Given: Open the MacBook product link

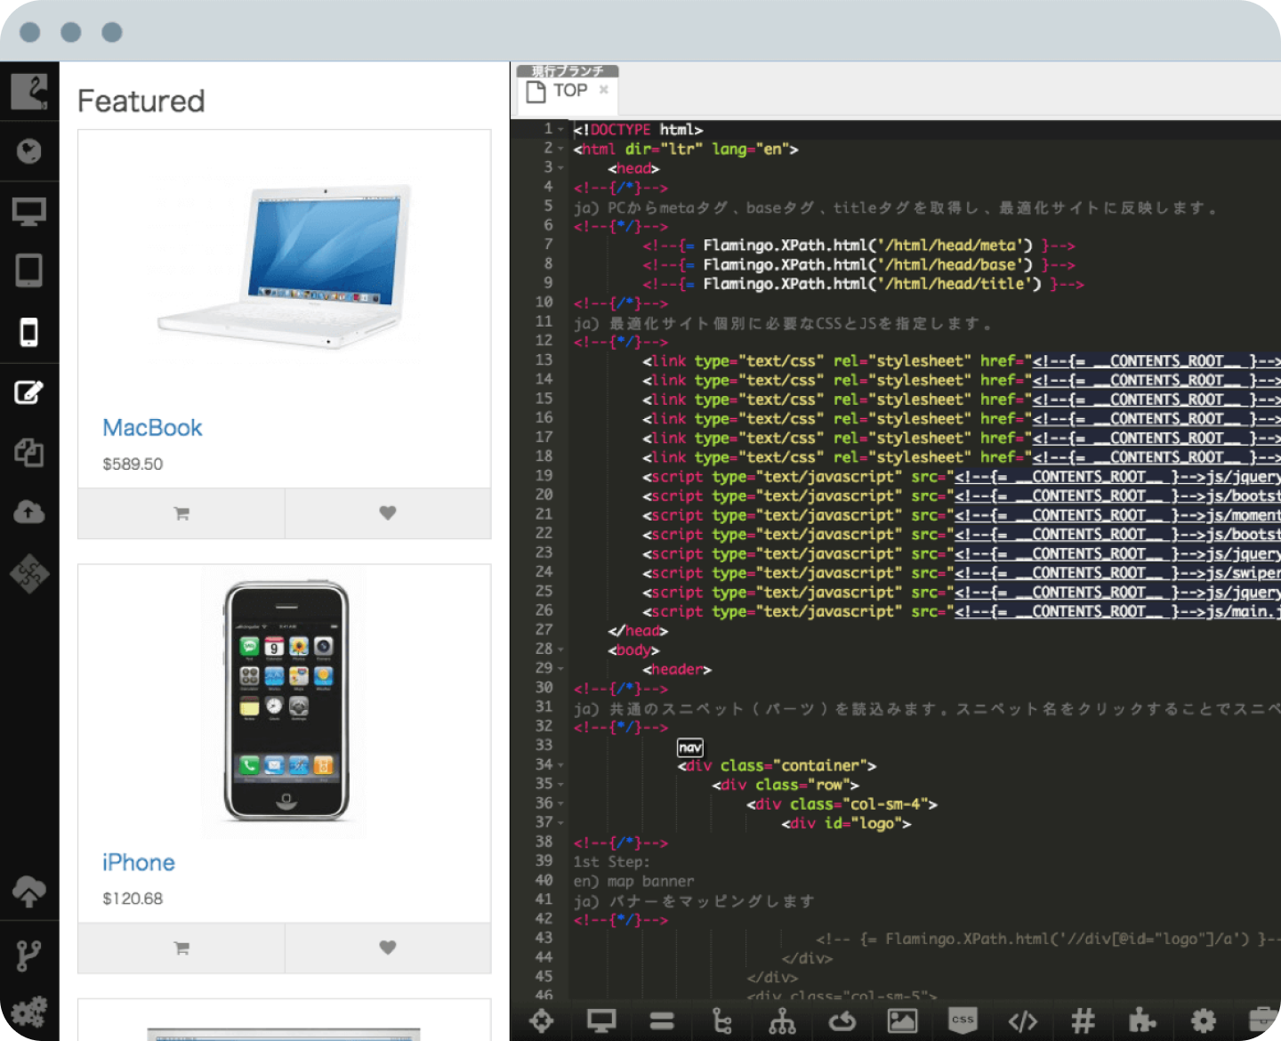Looking at the screenshot, I should (x=152, y=428).
